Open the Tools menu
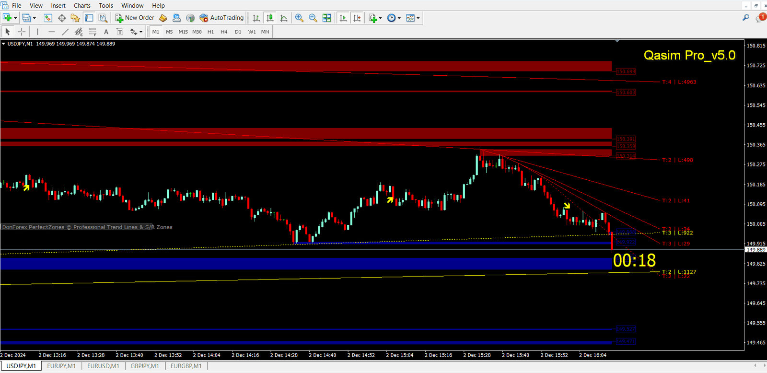Image resolution: width=767 pixels, height=373 pixels. click(x=106, y=5)
